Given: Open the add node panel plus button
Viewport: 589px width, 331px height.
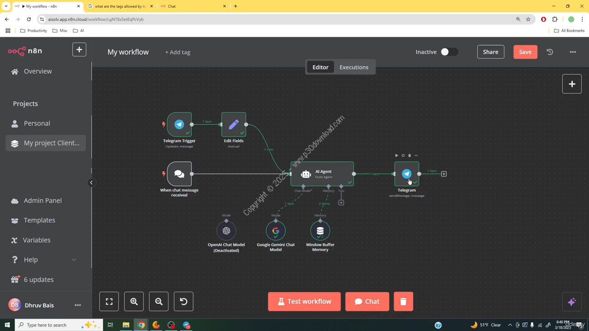Looking at the screenshot, I should click(572, 84).
